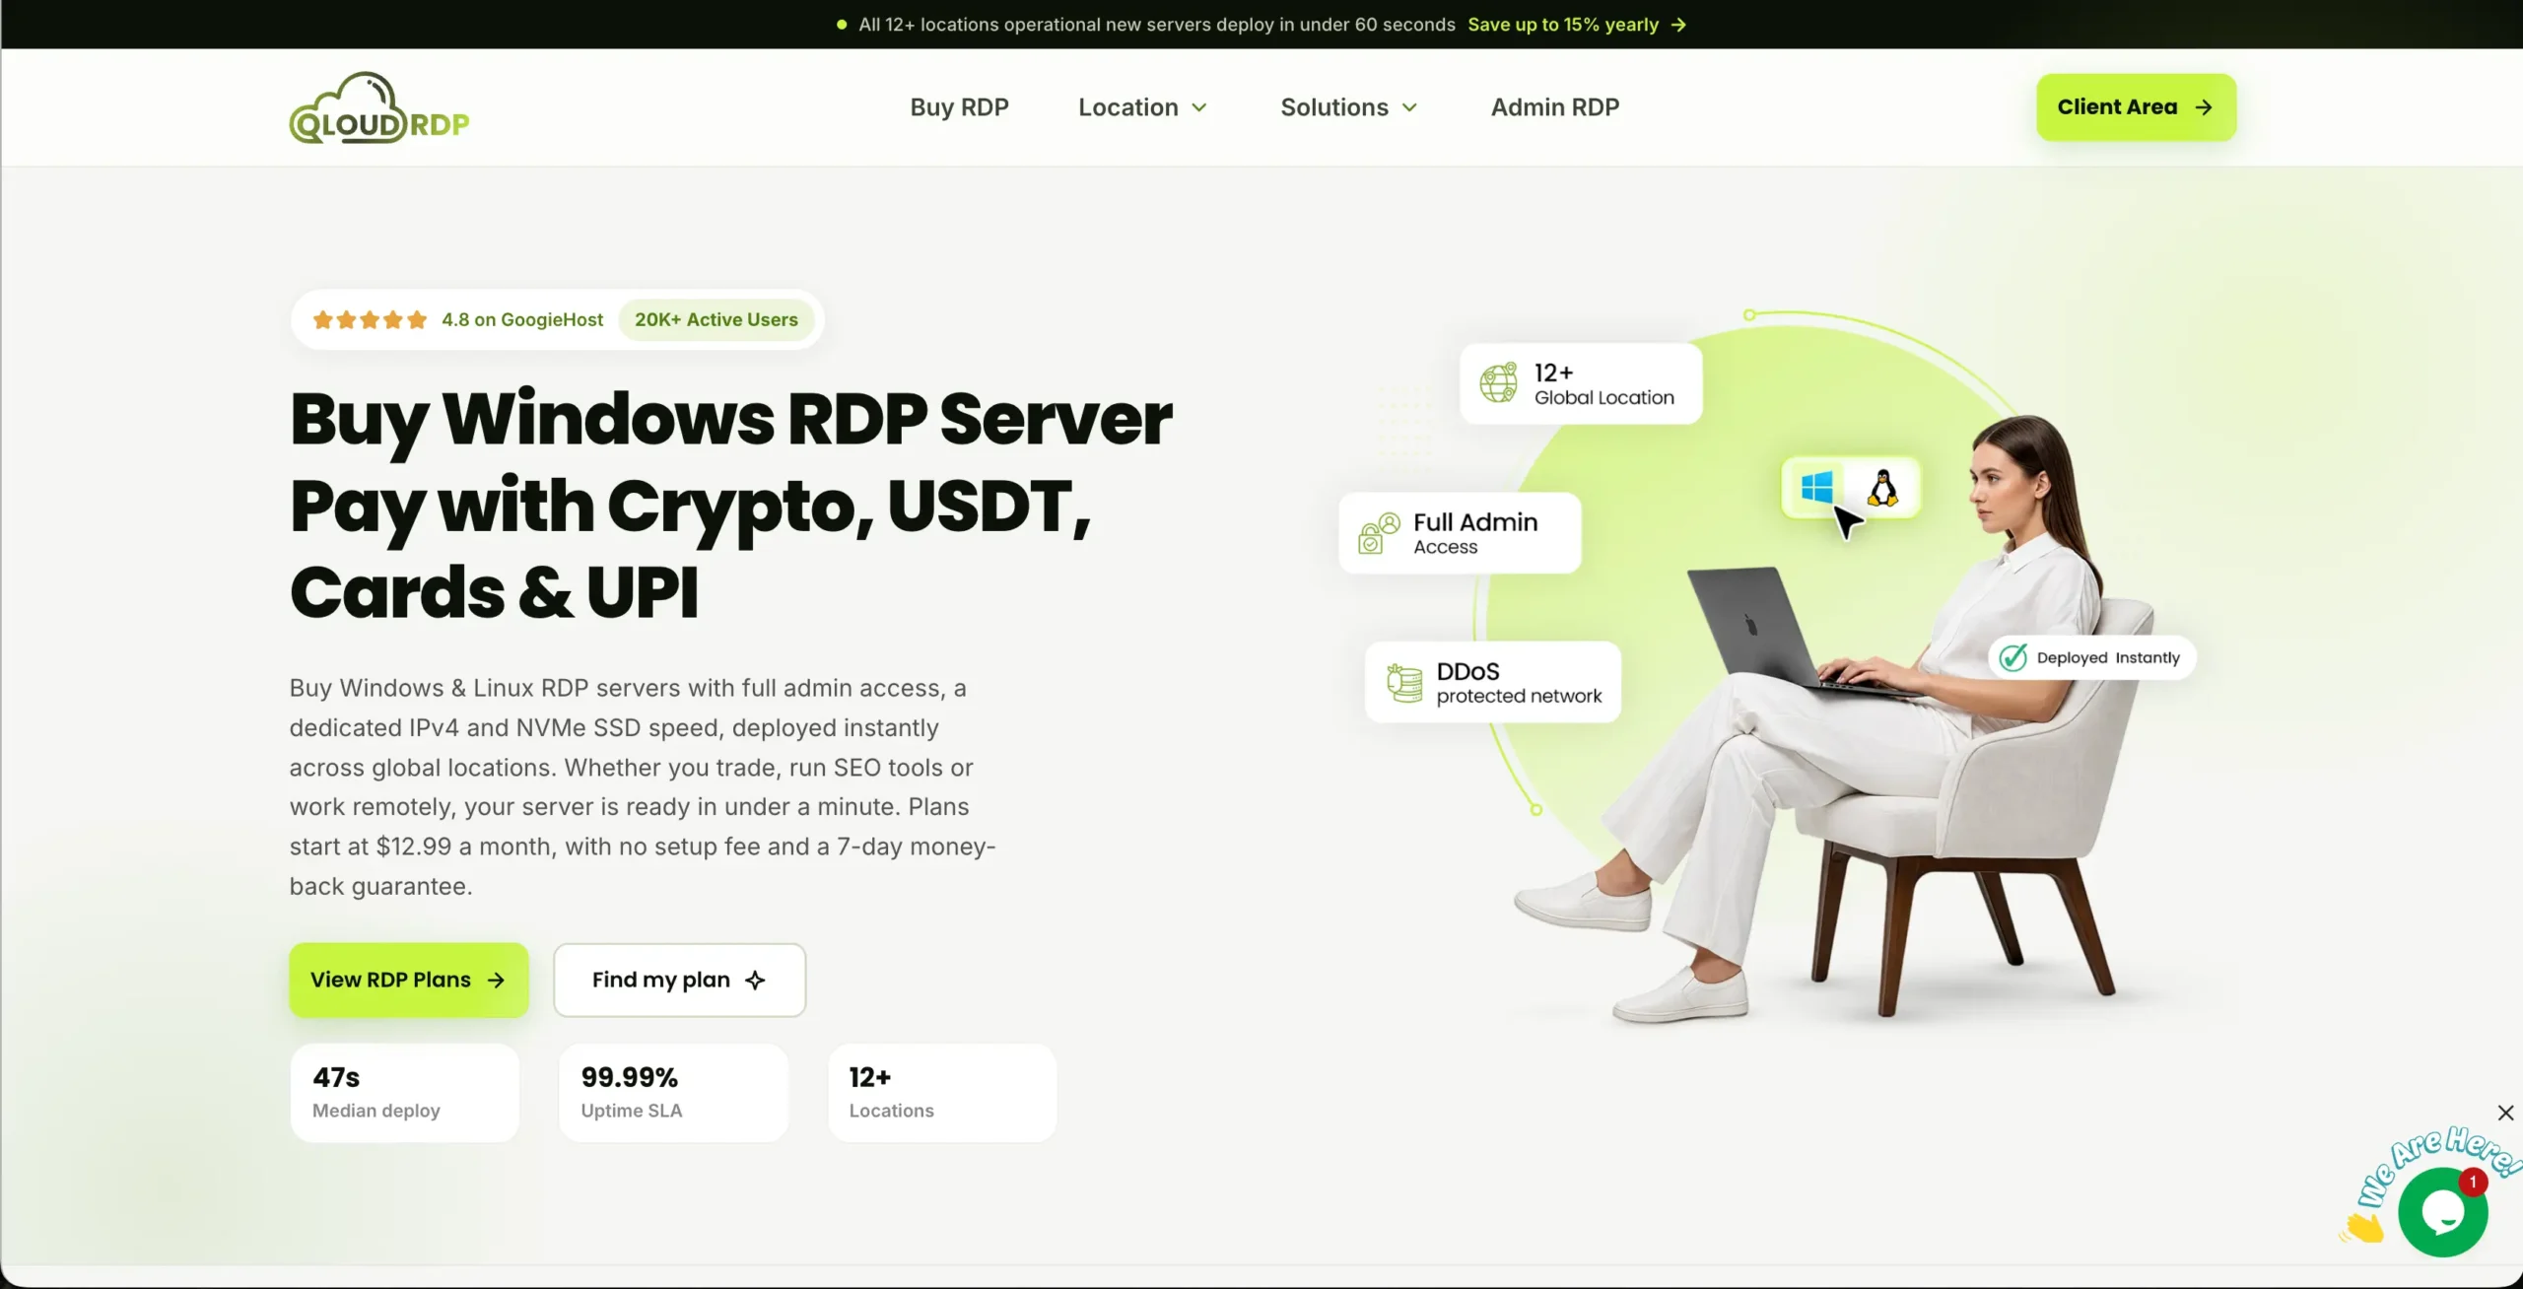Click the 47s Median deploy stat card
This screenshot has width=2523, height=1289.
(x=404, y=1093)
